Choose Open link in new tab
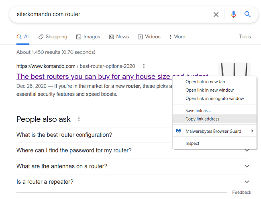This screenshot has height=199, width=261. point(214,82)
